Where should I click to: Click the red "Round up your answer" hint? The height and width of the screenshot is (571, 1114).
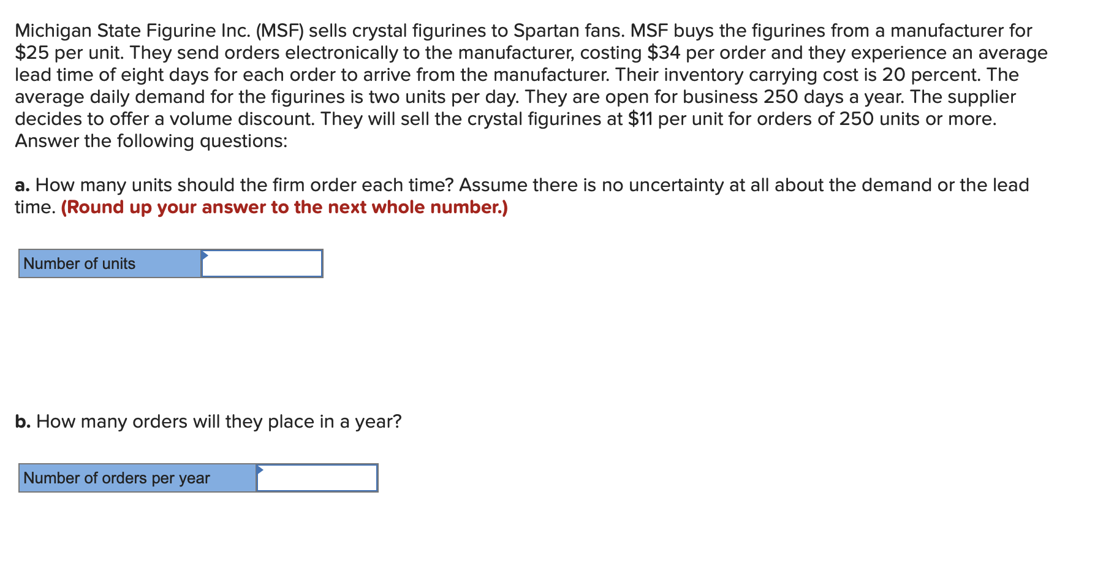click(284, 207)
